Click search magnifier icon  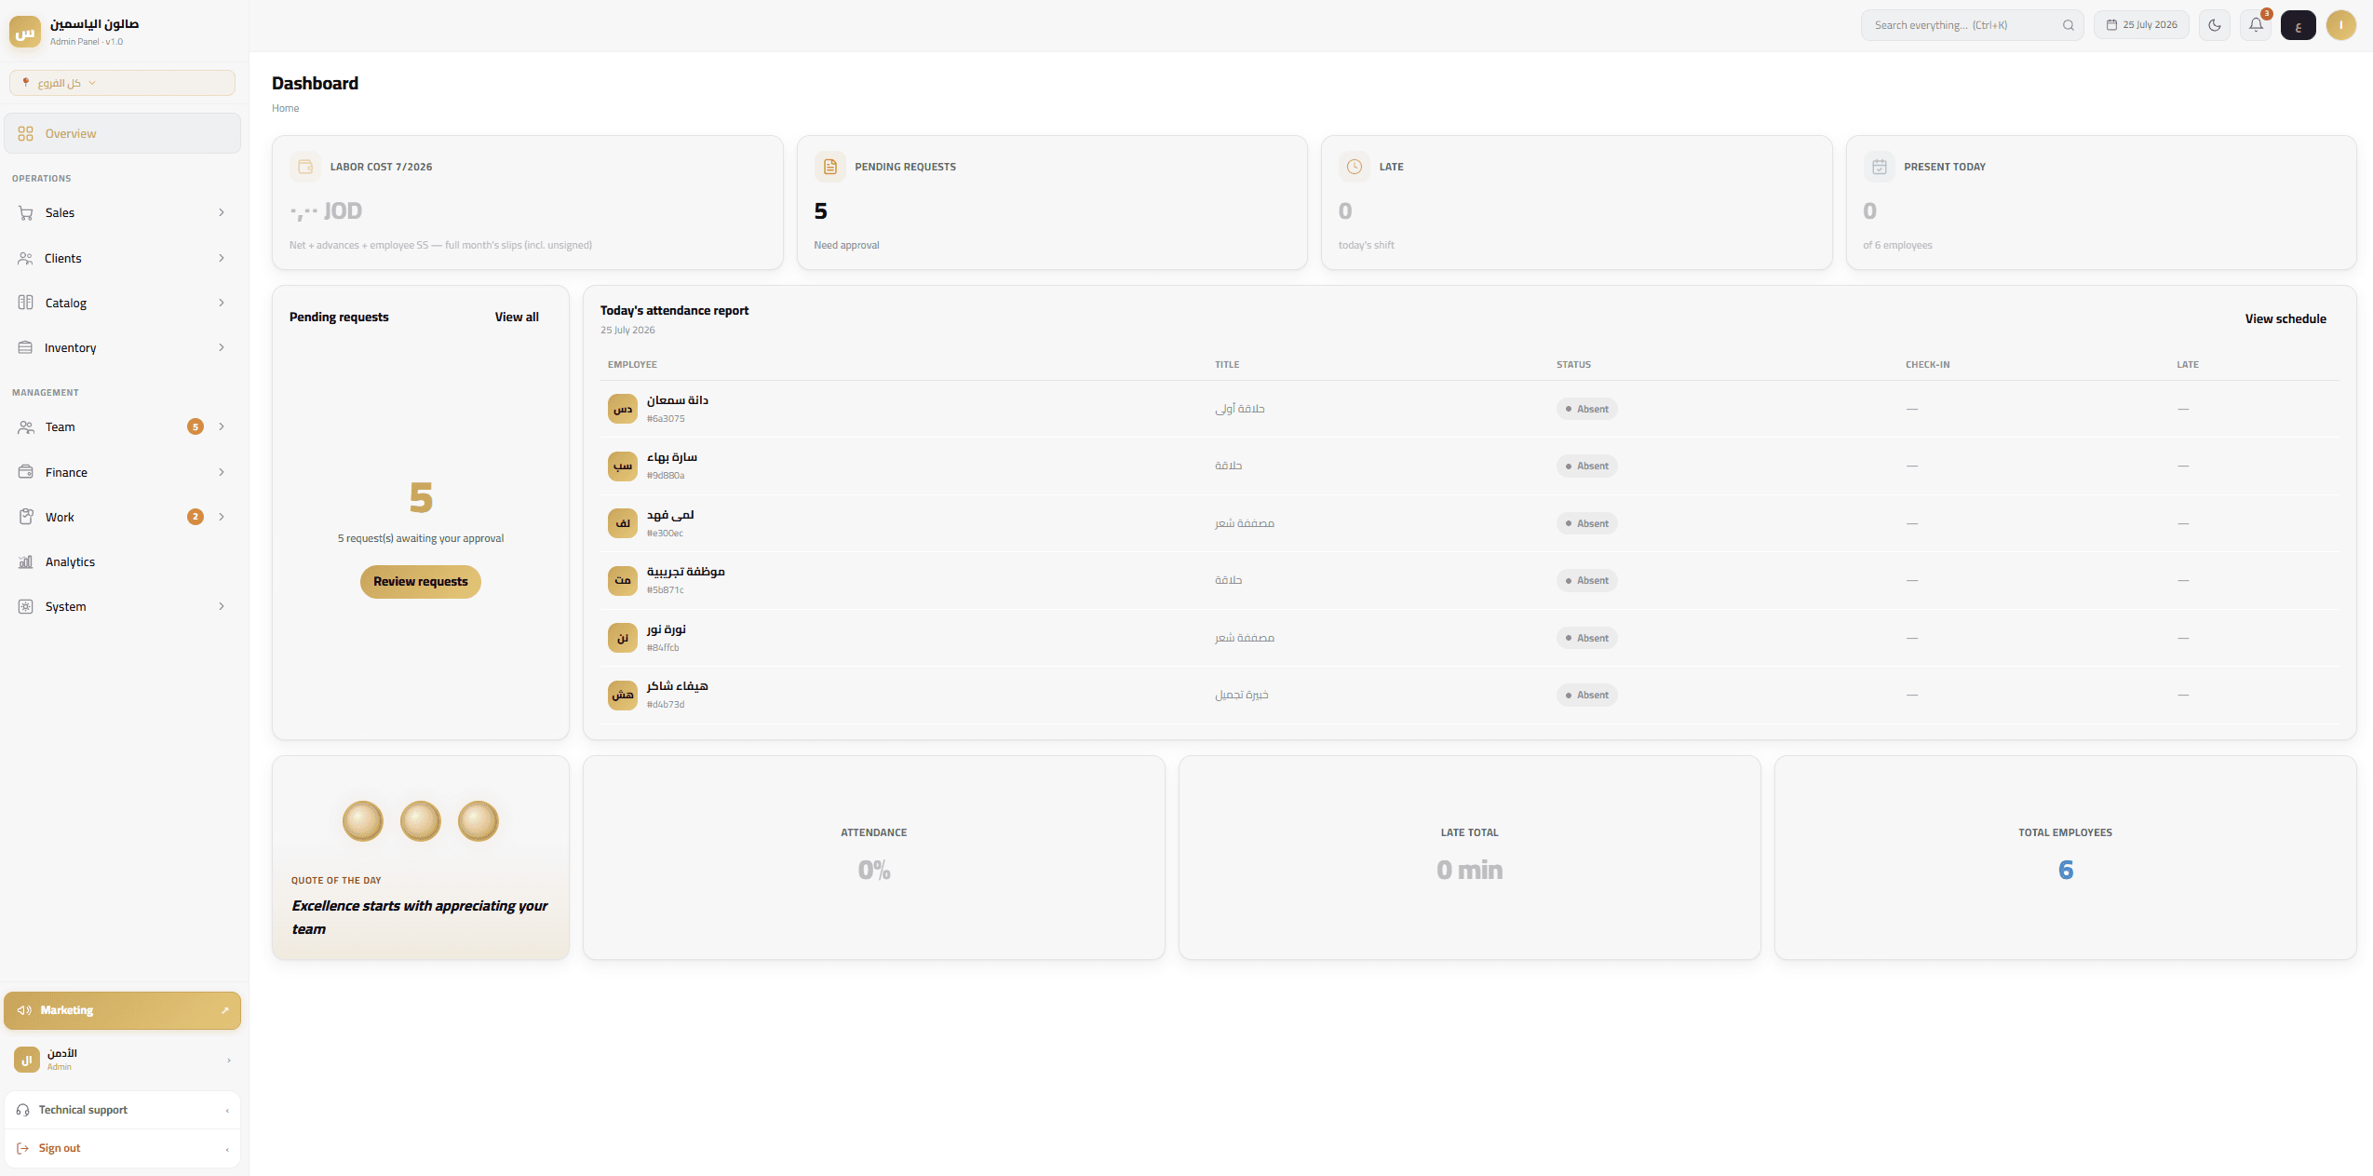point(2068,25)
